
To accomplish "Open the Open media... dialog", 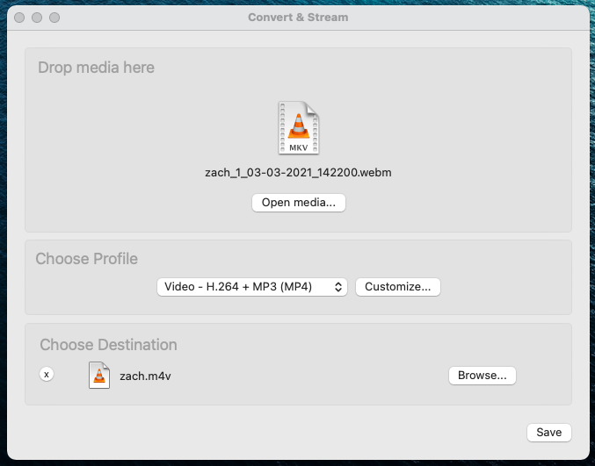I will (299, 203).
